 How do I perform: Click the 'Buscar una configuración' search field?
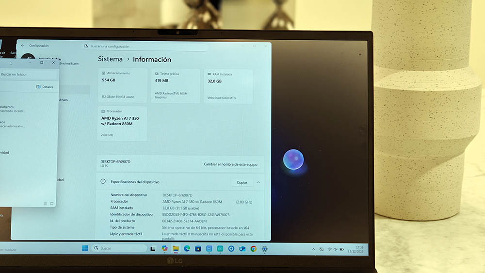(x=145, y=47)
